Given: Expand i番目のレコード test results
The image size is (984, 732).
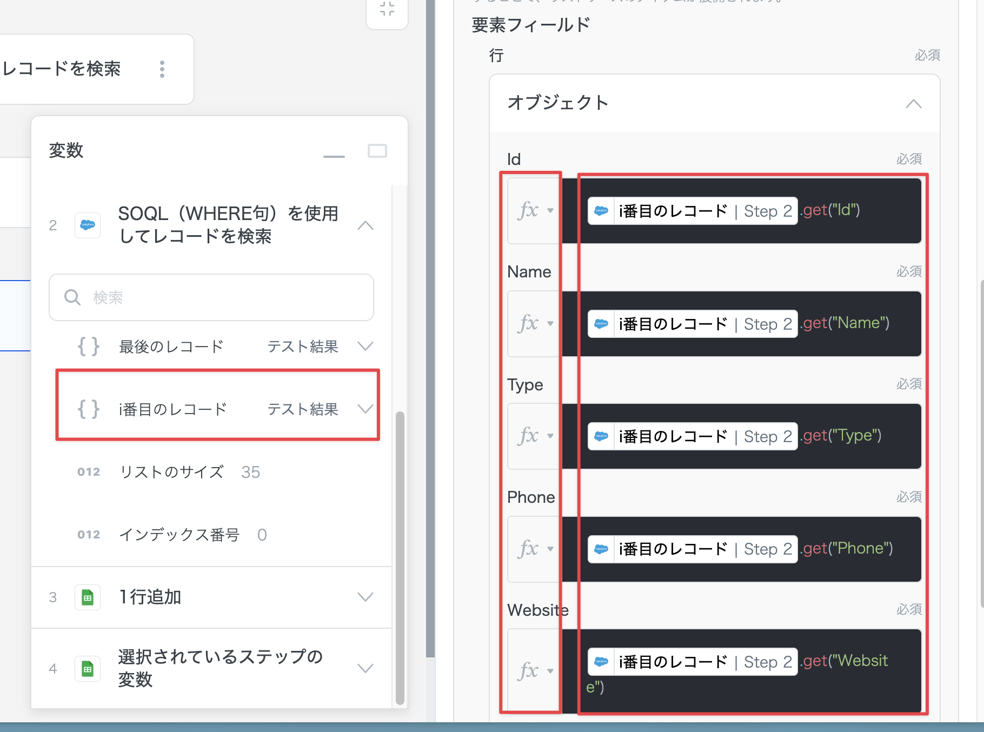Looking at the screenshot, I should click(365, 409).
